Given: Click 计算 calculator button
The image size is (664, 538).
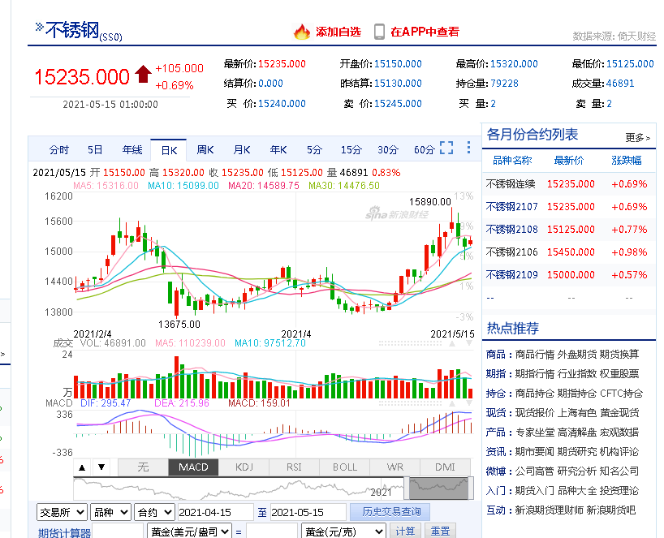Looking at the screenshot, I should (405, 531).
